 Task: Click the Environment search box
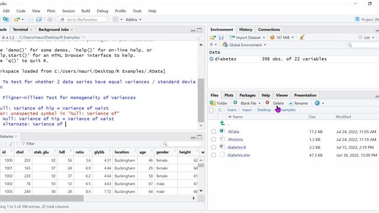click(x=362, y=45)
